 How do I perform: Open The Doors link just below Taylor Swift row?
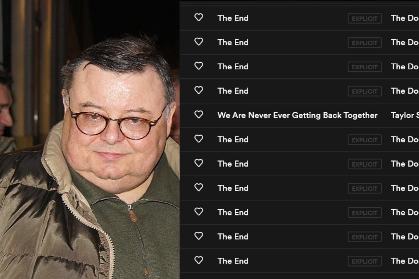click(x=405, y=139)
